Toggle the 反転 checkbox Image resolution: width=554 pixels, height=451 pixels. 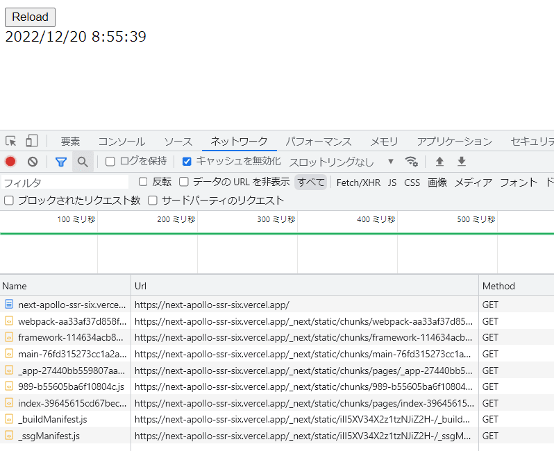click(x=143, y=182)
